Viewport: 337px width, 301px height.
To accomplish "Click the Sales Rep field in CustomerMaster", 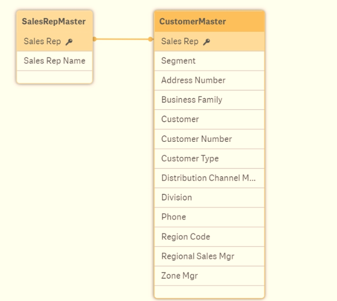I will (x=180, y=41).
